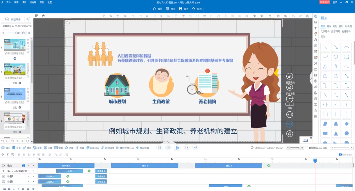Select the triangle shape in shapes panel
The height and width of the screenshot is (191, 355).
336,133
